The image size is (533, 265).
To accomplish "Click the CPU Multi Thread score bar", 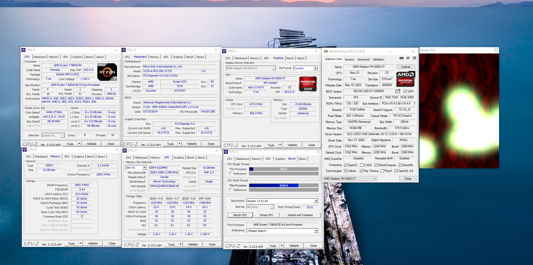I will coord(283,185).
